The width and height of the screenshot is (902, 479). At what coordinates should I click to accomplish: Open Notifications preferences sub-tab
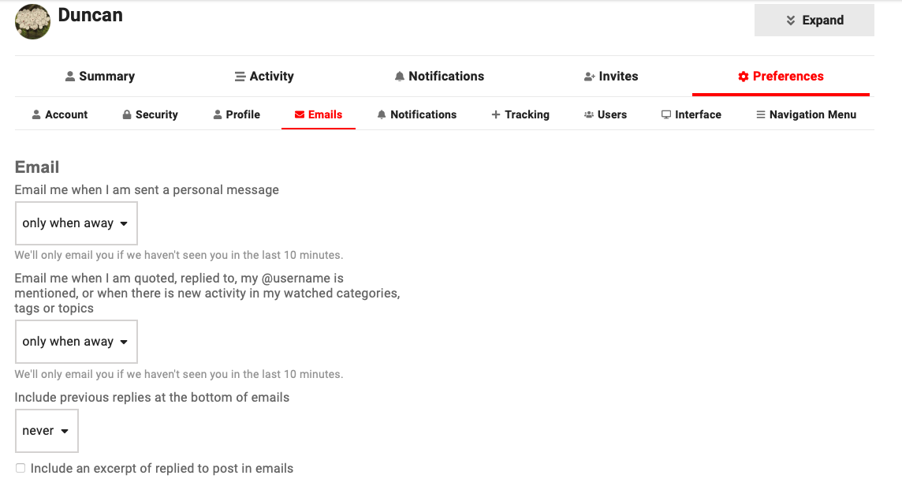(416, 114)
